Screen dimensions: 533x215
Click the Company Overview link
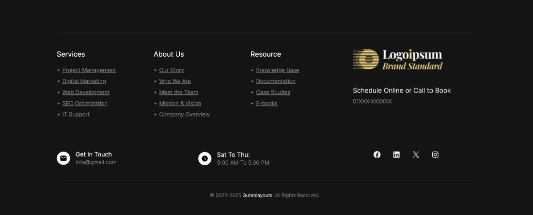(184, 115)
